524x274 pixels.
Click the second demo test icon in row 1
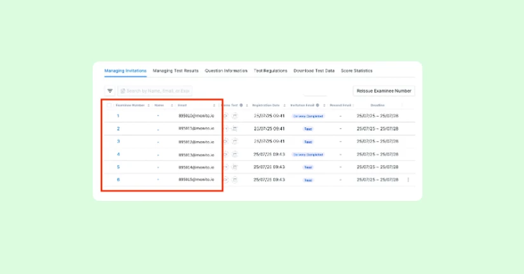tap(234, 116)
